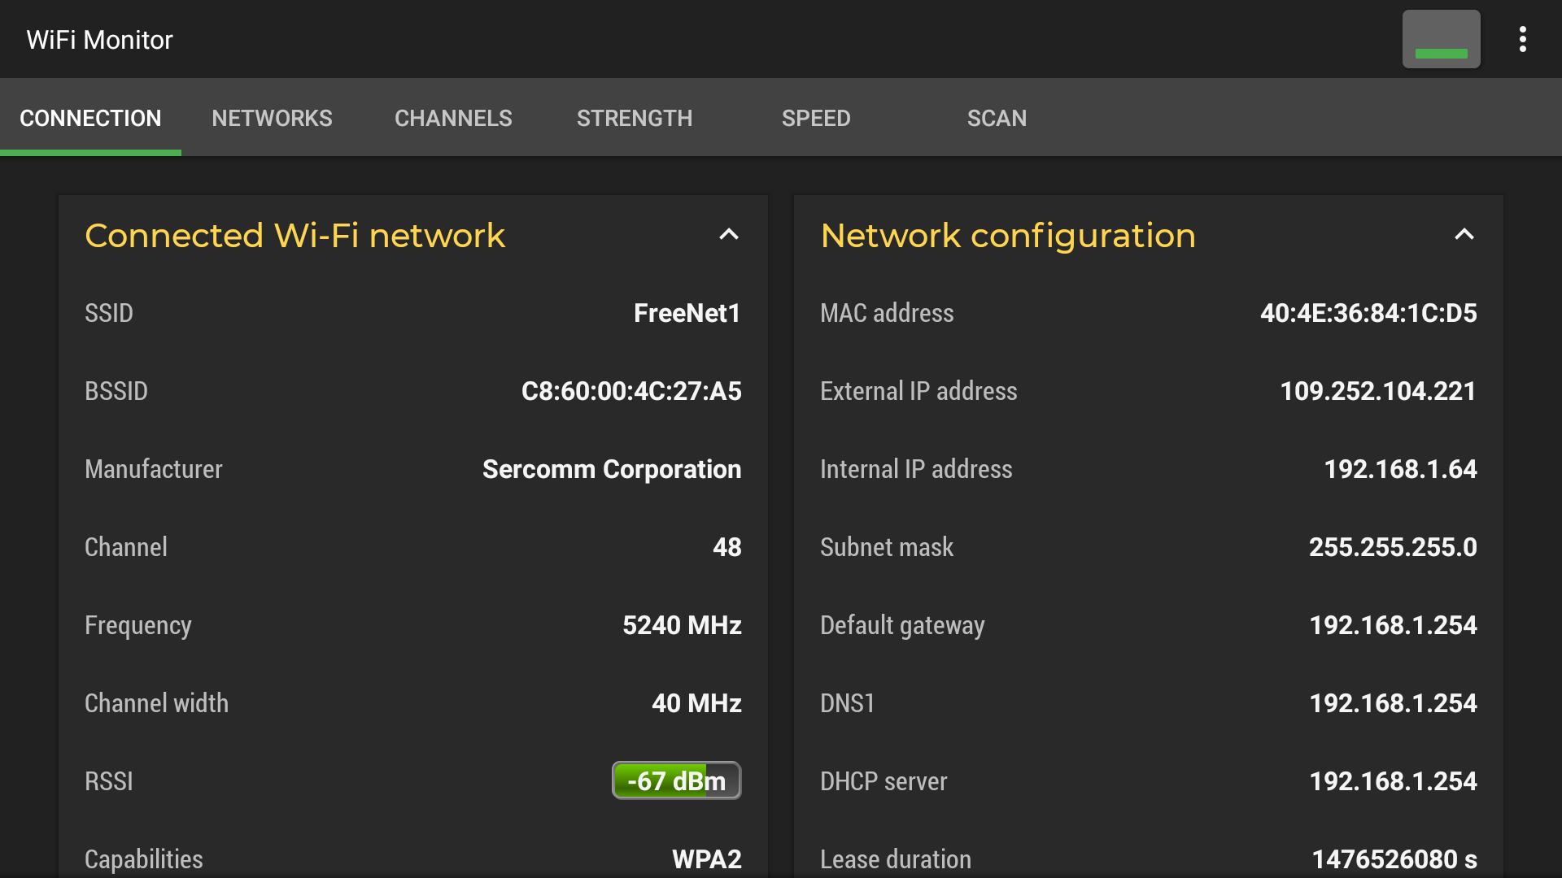Image resolution: width=1562 pixels, height=878 pixels.
Task: Select the CONNECTION tab
Action: (x=91, y=118)
